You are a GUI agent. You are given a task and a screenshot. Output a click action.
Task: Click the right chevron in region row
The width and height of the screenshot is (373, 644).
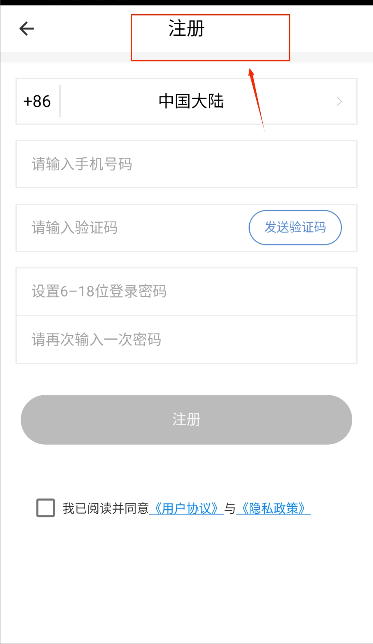coord(339,101)
